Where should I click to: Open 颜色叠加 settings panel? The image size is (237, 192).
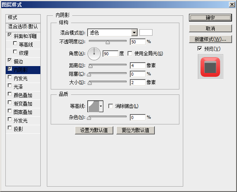click(23, 95)
